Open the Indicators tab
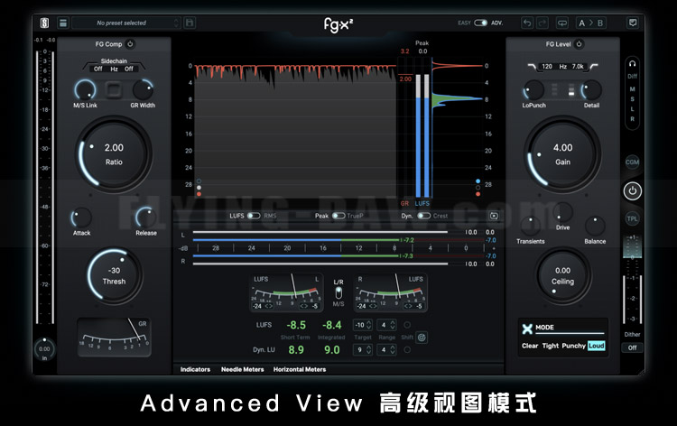The width and height of the screenshot is (677, 426). coord(195,369)
